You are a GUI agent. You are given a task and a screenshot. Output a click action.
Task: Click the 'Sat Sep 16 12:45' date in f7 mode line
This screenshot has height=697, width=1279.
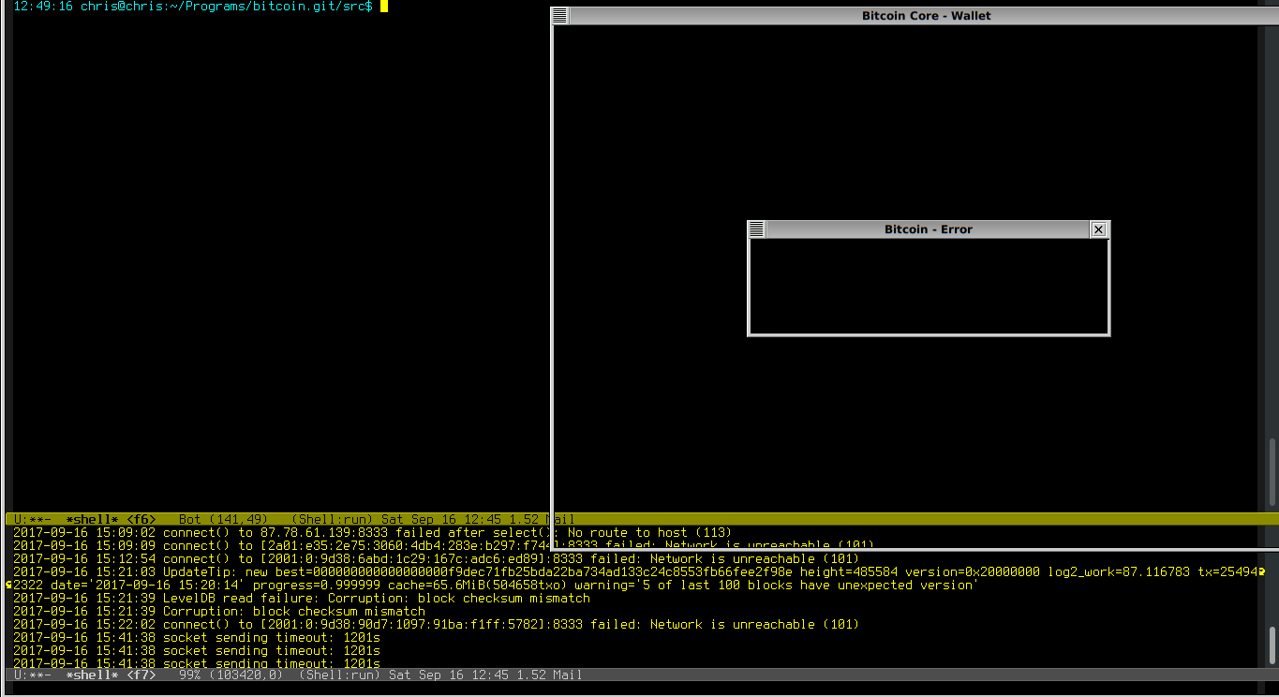(x=448, y=675)
